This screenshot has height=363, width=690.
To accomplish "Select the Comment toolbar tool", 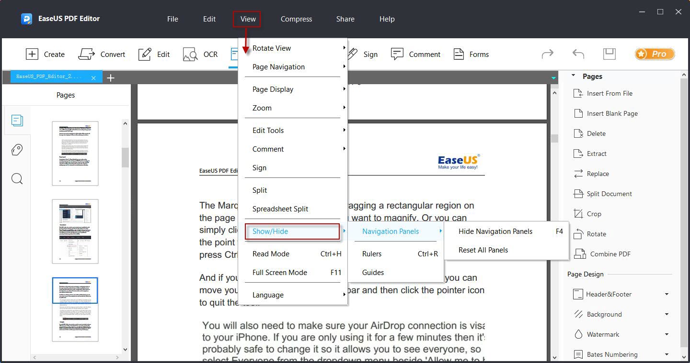I will pos(415,54).
